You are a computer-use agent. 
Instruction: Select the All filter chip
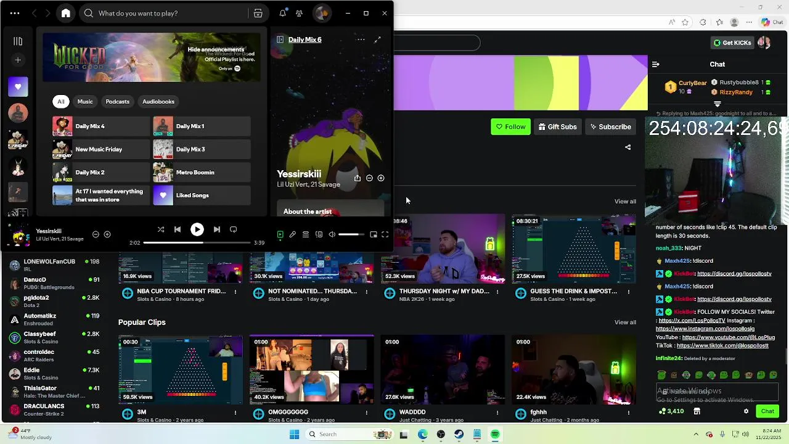[x=60, y=102]
